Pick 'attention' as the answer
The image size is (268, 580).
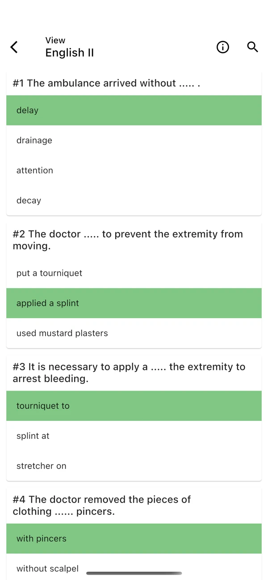point(134,170)
